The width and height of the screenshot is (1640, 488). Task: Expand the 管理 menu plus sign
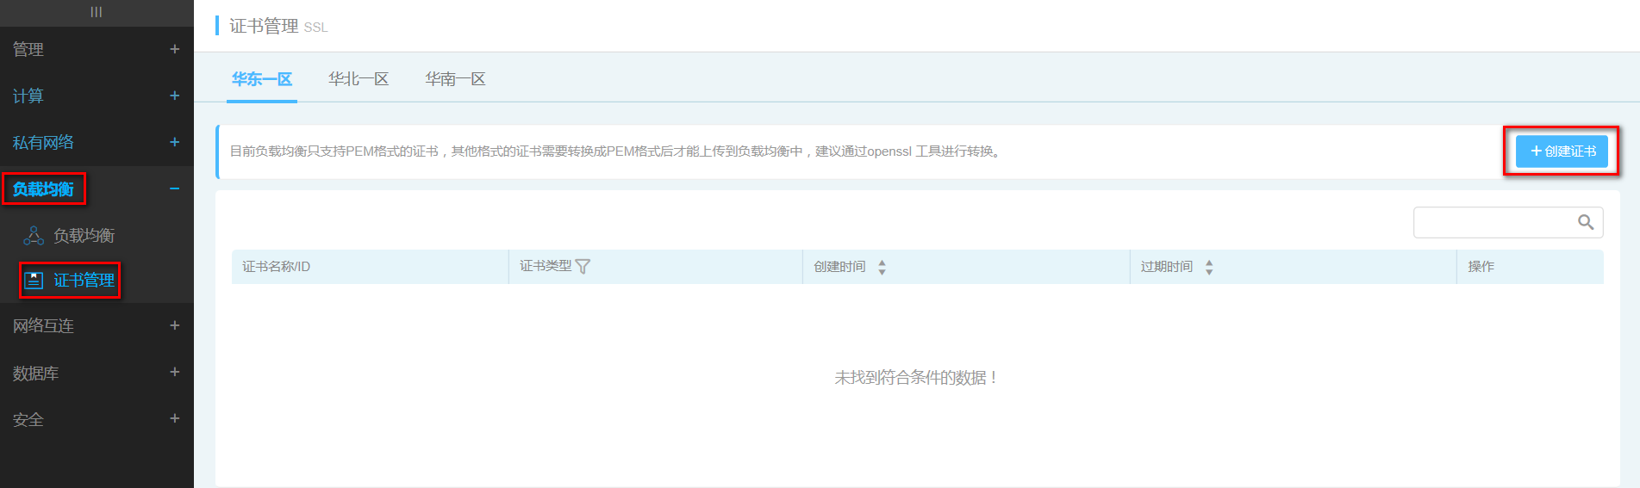tap(175, 49)
